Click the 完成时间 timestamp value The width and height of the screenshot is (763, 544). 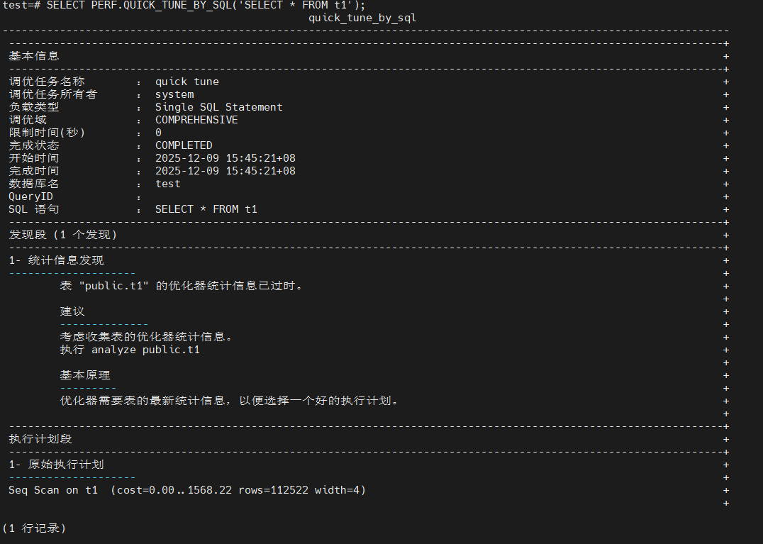coord(225,171)
